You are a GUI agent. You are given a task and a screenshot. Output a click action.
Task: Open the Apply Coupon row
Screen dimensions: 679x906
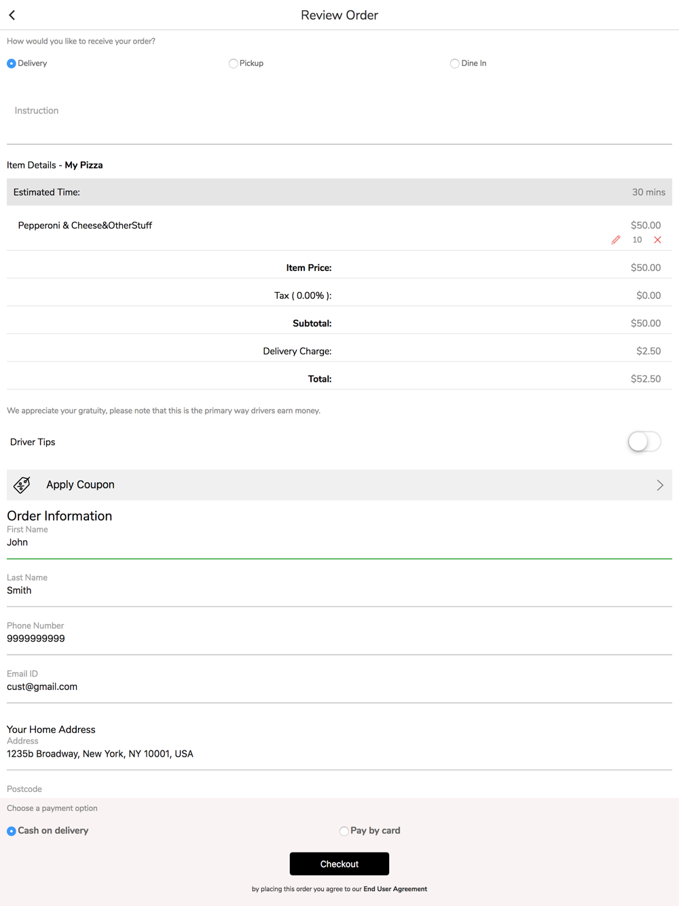coord(339,485)
